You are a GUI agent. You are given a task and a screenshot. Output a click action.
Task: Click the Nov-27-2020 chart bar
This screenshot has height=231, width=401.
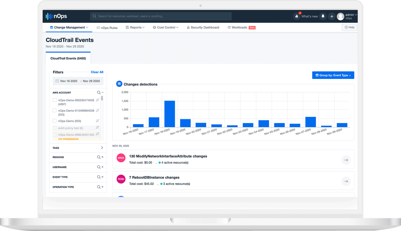pyautogui.click(x=311, y=122)
